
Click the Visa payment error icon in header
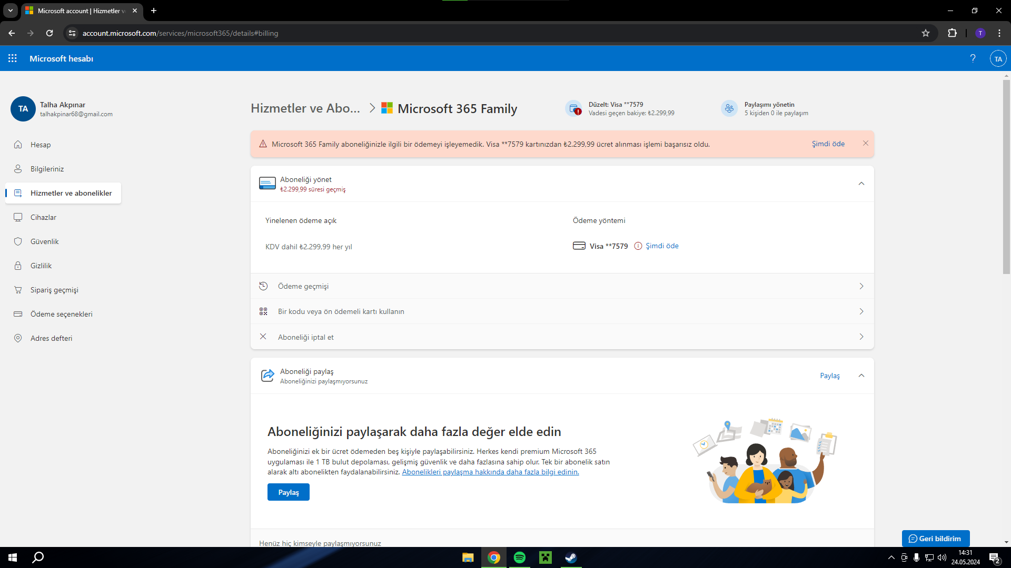(x=573, y=108)
